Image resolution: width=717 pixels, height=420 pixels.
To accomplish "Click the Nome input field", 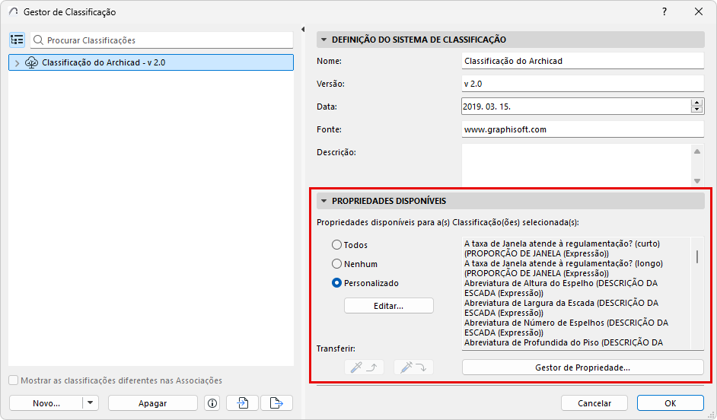I will click(582, 61).
